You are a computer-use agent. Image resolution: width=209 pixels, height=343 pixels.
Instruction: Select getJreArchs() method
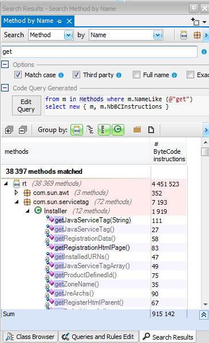pos(74,294)
